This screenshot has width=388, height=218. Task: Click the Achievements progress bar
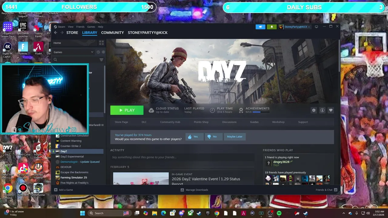pos(261,112)
